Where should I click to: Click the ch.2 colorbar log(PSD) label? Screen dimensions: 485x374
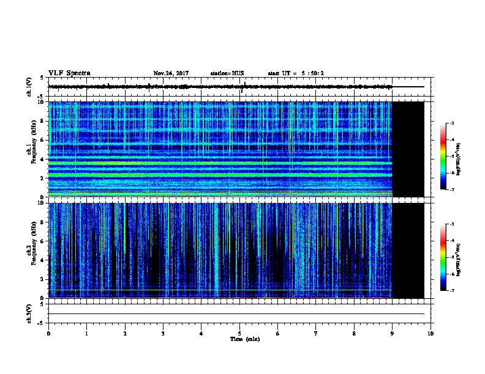coord(458,260)
